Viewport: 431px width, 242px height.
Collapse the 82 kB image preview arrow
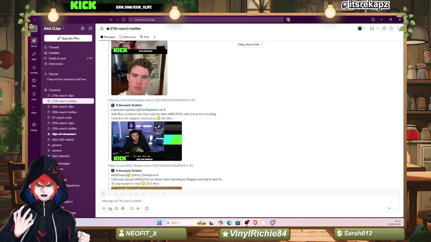pyautogui.click(x=172, y=119)
